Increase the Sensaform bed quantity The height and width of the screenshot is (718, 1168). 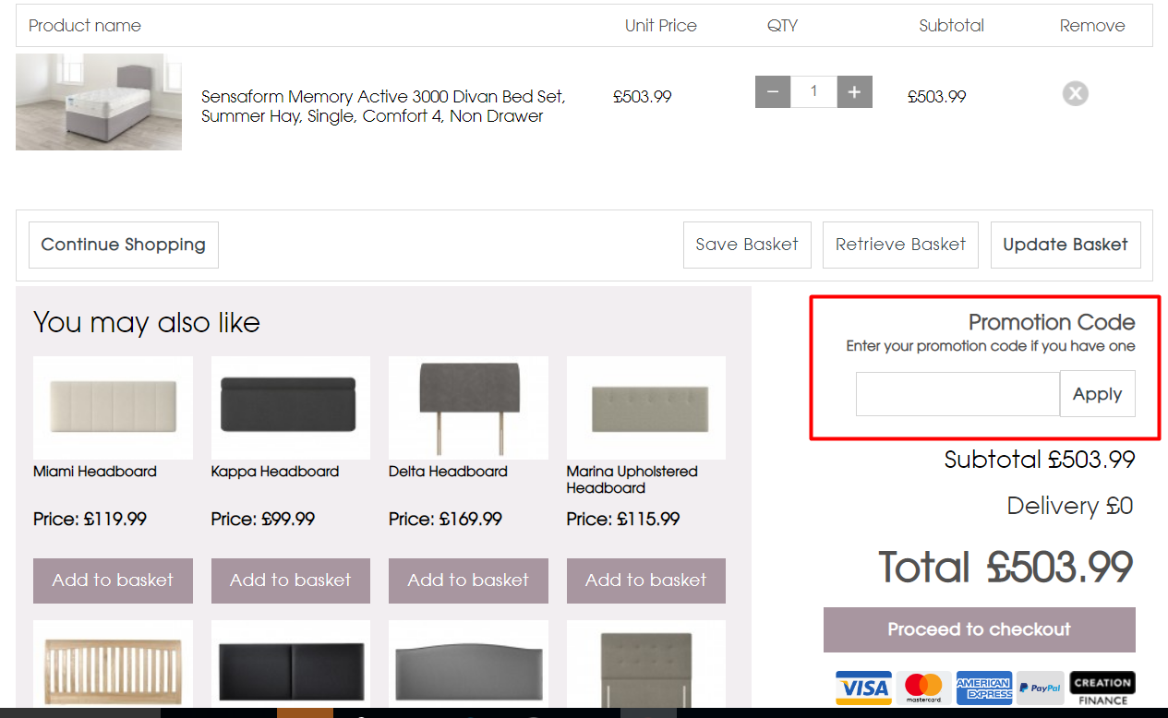pos(853,91)
